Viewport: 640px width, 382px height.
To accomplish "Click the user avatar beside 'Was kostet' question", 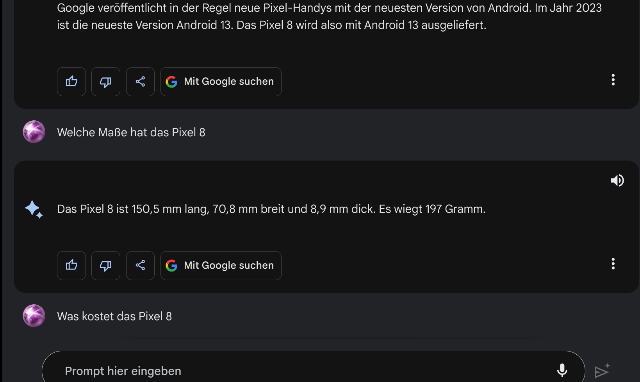I will (x=34, y=316).
